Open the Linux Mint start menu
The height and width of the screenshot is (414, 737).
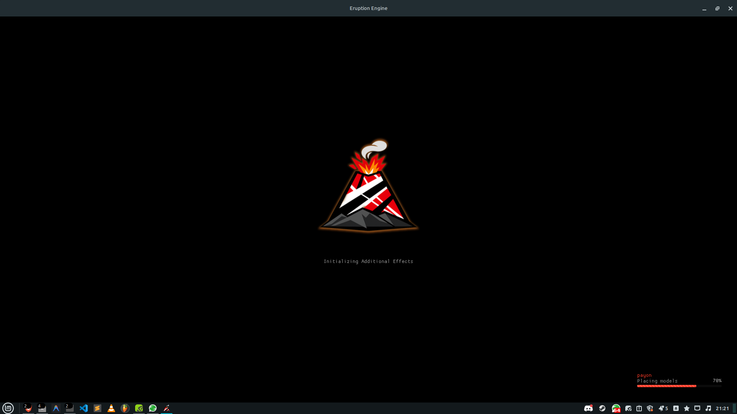[8, 408]
